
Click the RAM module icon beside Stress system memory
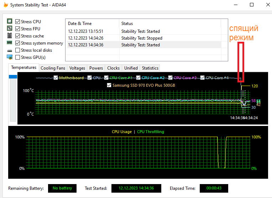click(10, 42)
